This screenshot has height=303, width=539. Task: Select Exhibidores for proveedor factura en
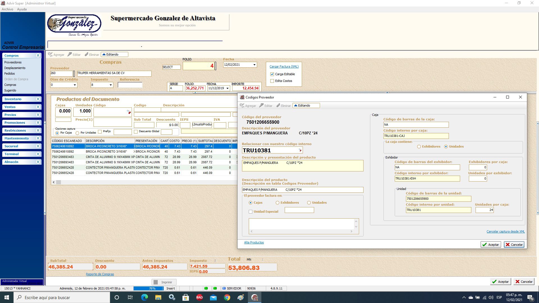coord(277,203)
